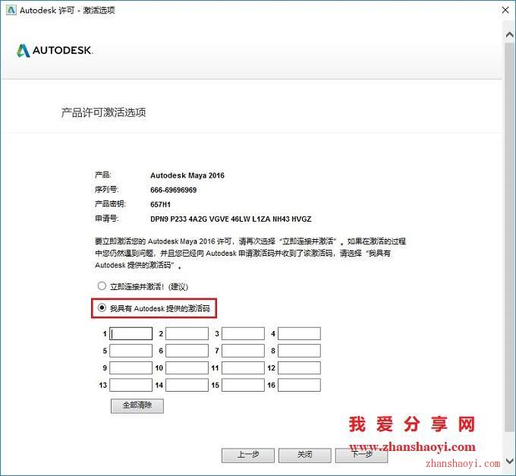Choose the 关闭 button at bottom

(305, 456)
